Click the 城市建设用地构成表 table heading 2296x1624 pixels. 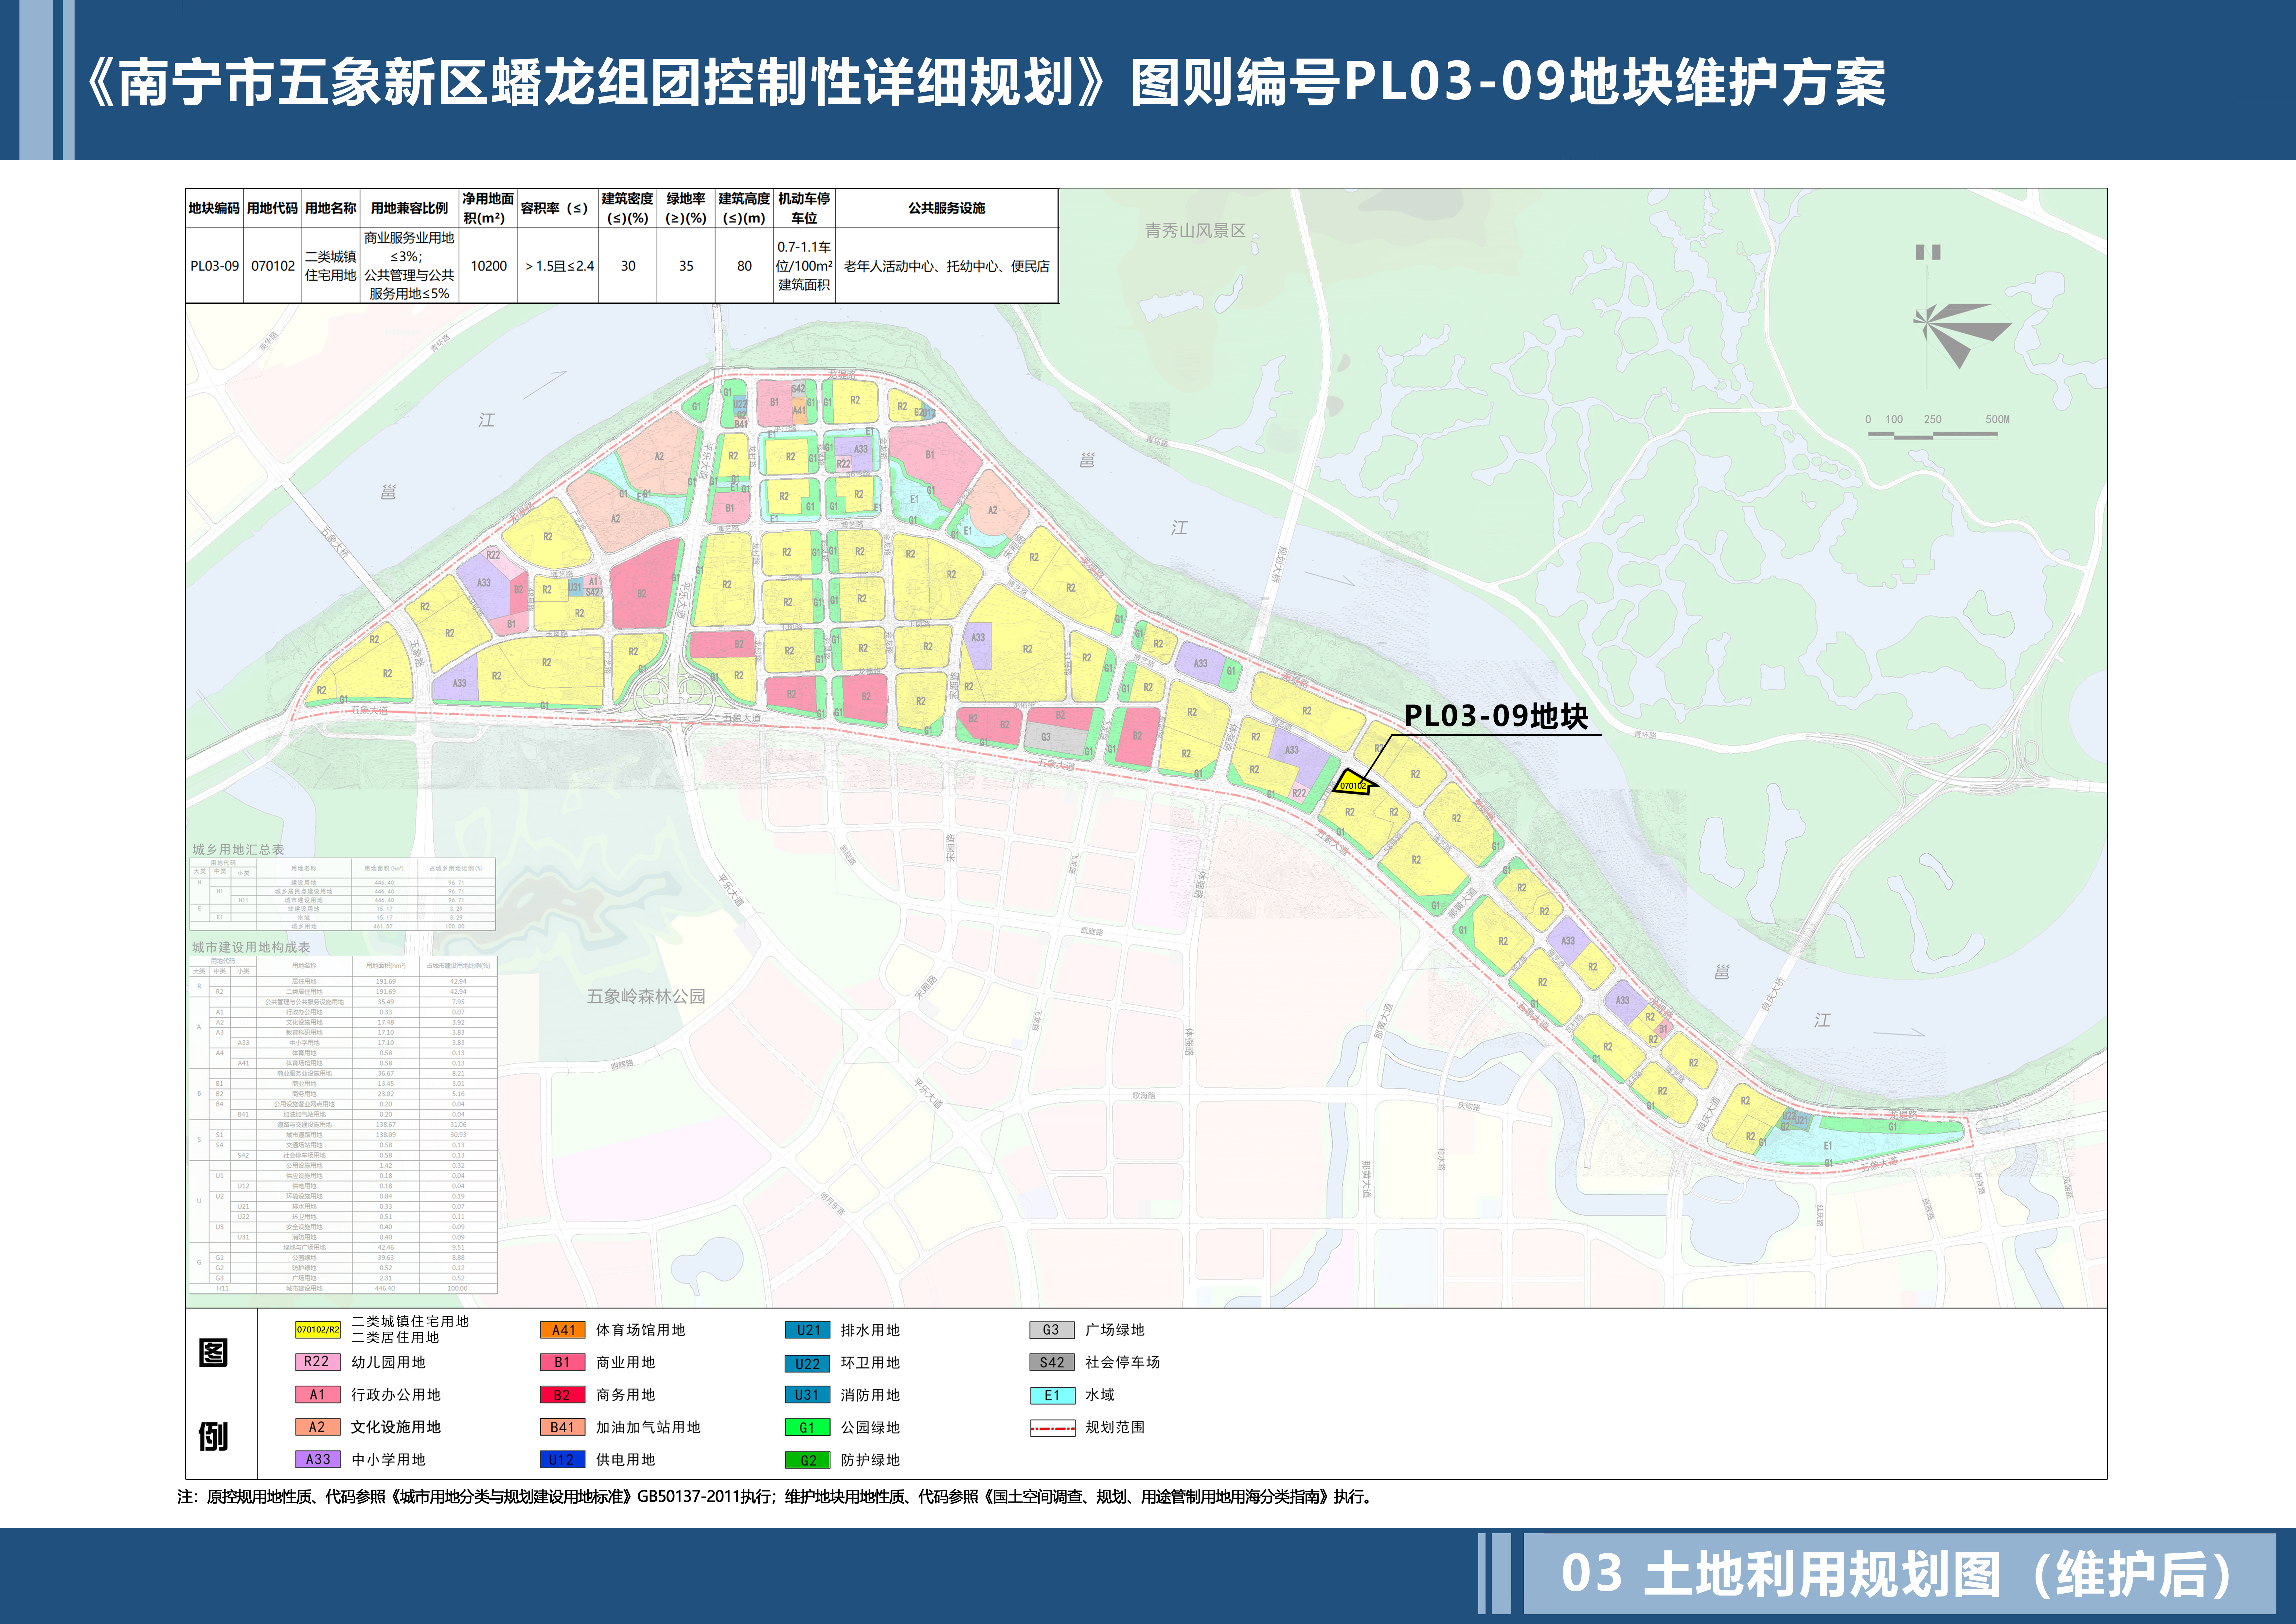click(251, 947)
